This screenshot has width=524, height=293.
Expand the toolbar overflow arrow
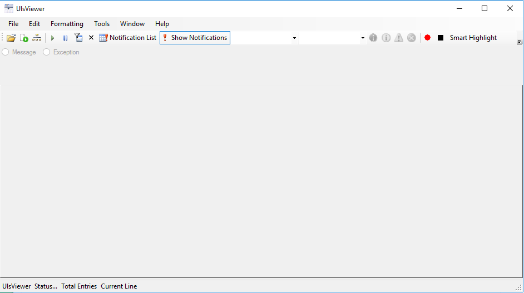click(x=519, y=42)
